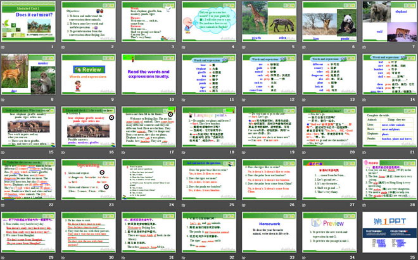Select the 'Complete the table' slide 21
The image size is (418, 260).
[x=386, y=126]
